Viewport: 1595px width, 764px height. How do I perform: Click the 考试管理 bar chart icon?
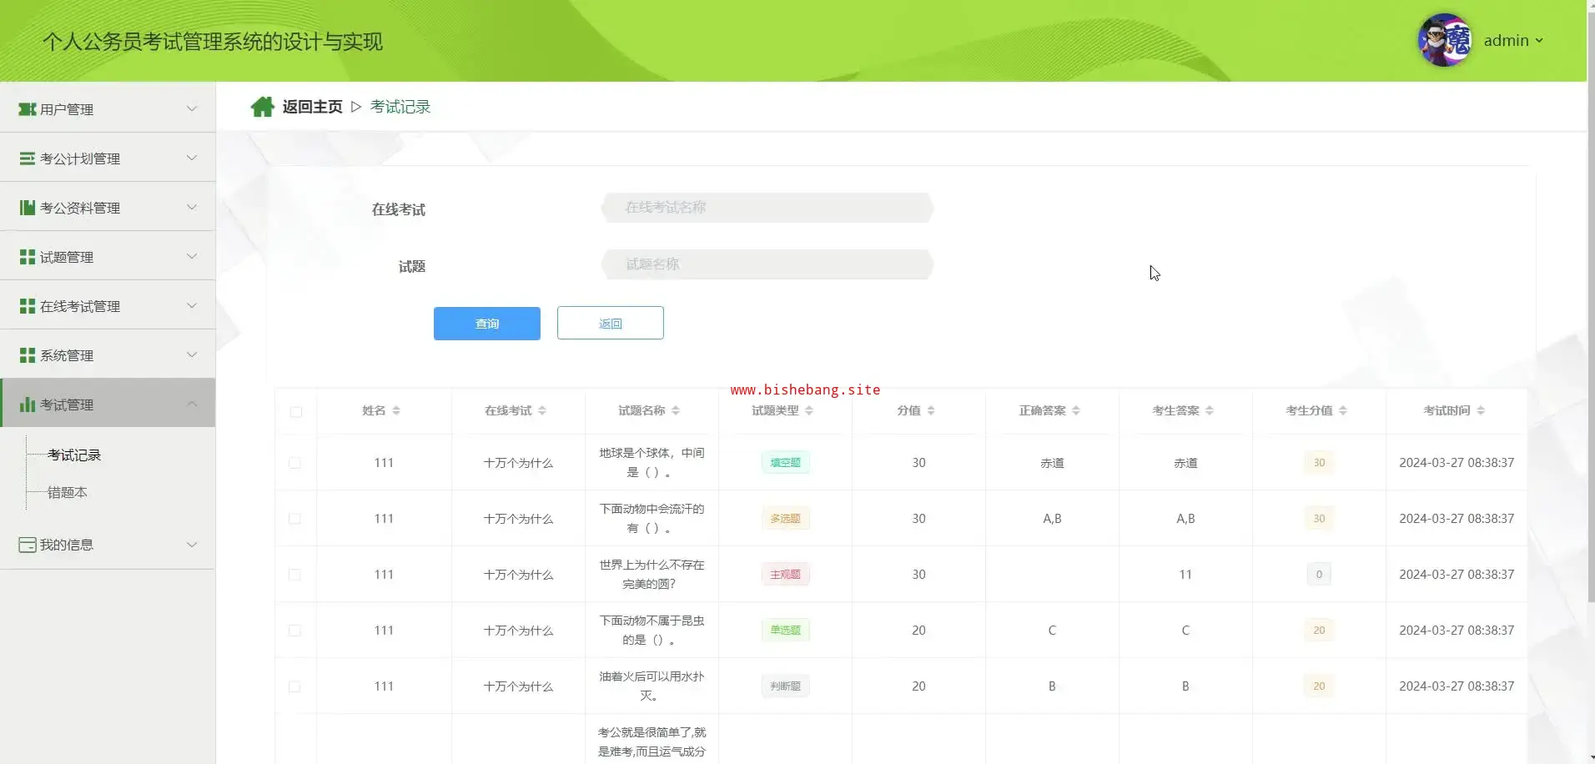coord(28,405)
